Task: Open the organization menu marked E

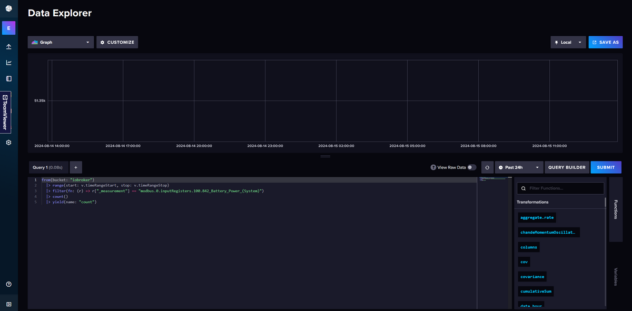Action: click(x=9, y=28)
